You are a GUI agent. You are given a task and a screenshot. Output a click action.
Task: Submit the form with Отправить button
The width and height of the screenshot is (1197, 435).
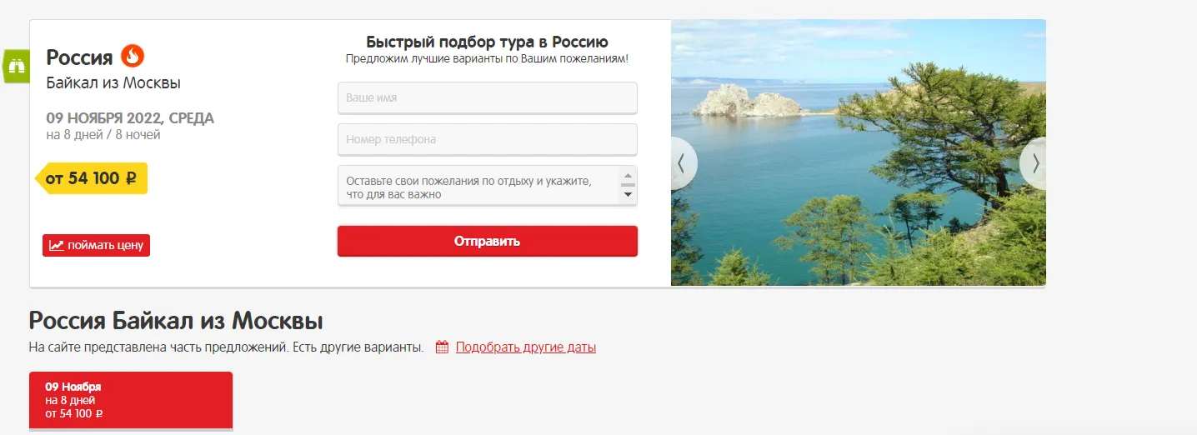click(488, 242)
